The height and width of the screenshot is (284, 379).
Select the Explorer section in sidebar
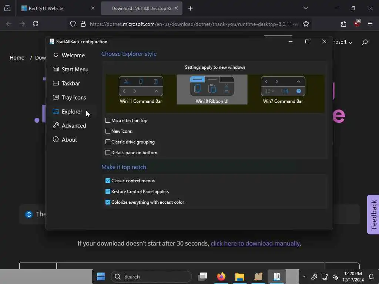(68, 112)
